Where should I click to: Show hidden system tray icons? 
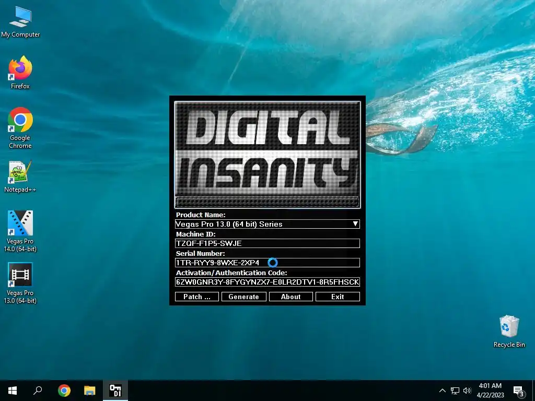(442, 391)
